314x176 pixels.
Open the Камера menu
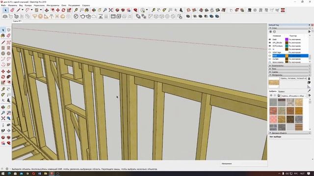(28, 5)
